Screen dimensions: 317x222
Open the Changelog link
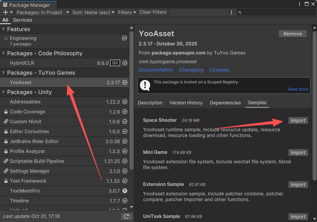click(x=191, y=70)
